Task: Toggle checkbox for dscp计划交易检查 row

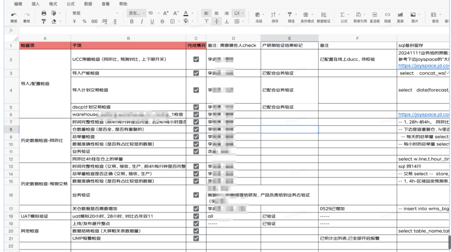Action: [x=196, y=107]
